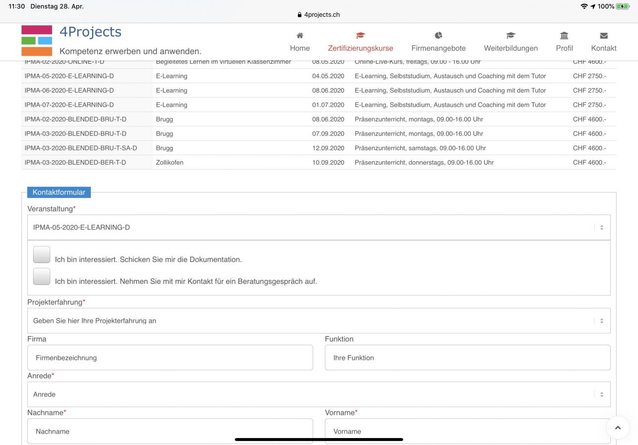Check the 'Schicken Sie mir die Dokumentation' box
This screenshot has height=445, width=638.
(x=42, y=255)
